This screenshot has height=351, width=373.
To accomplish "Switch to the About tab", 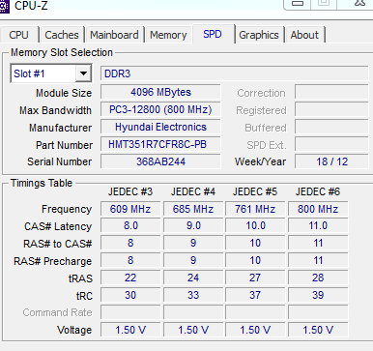I will 304,35.
